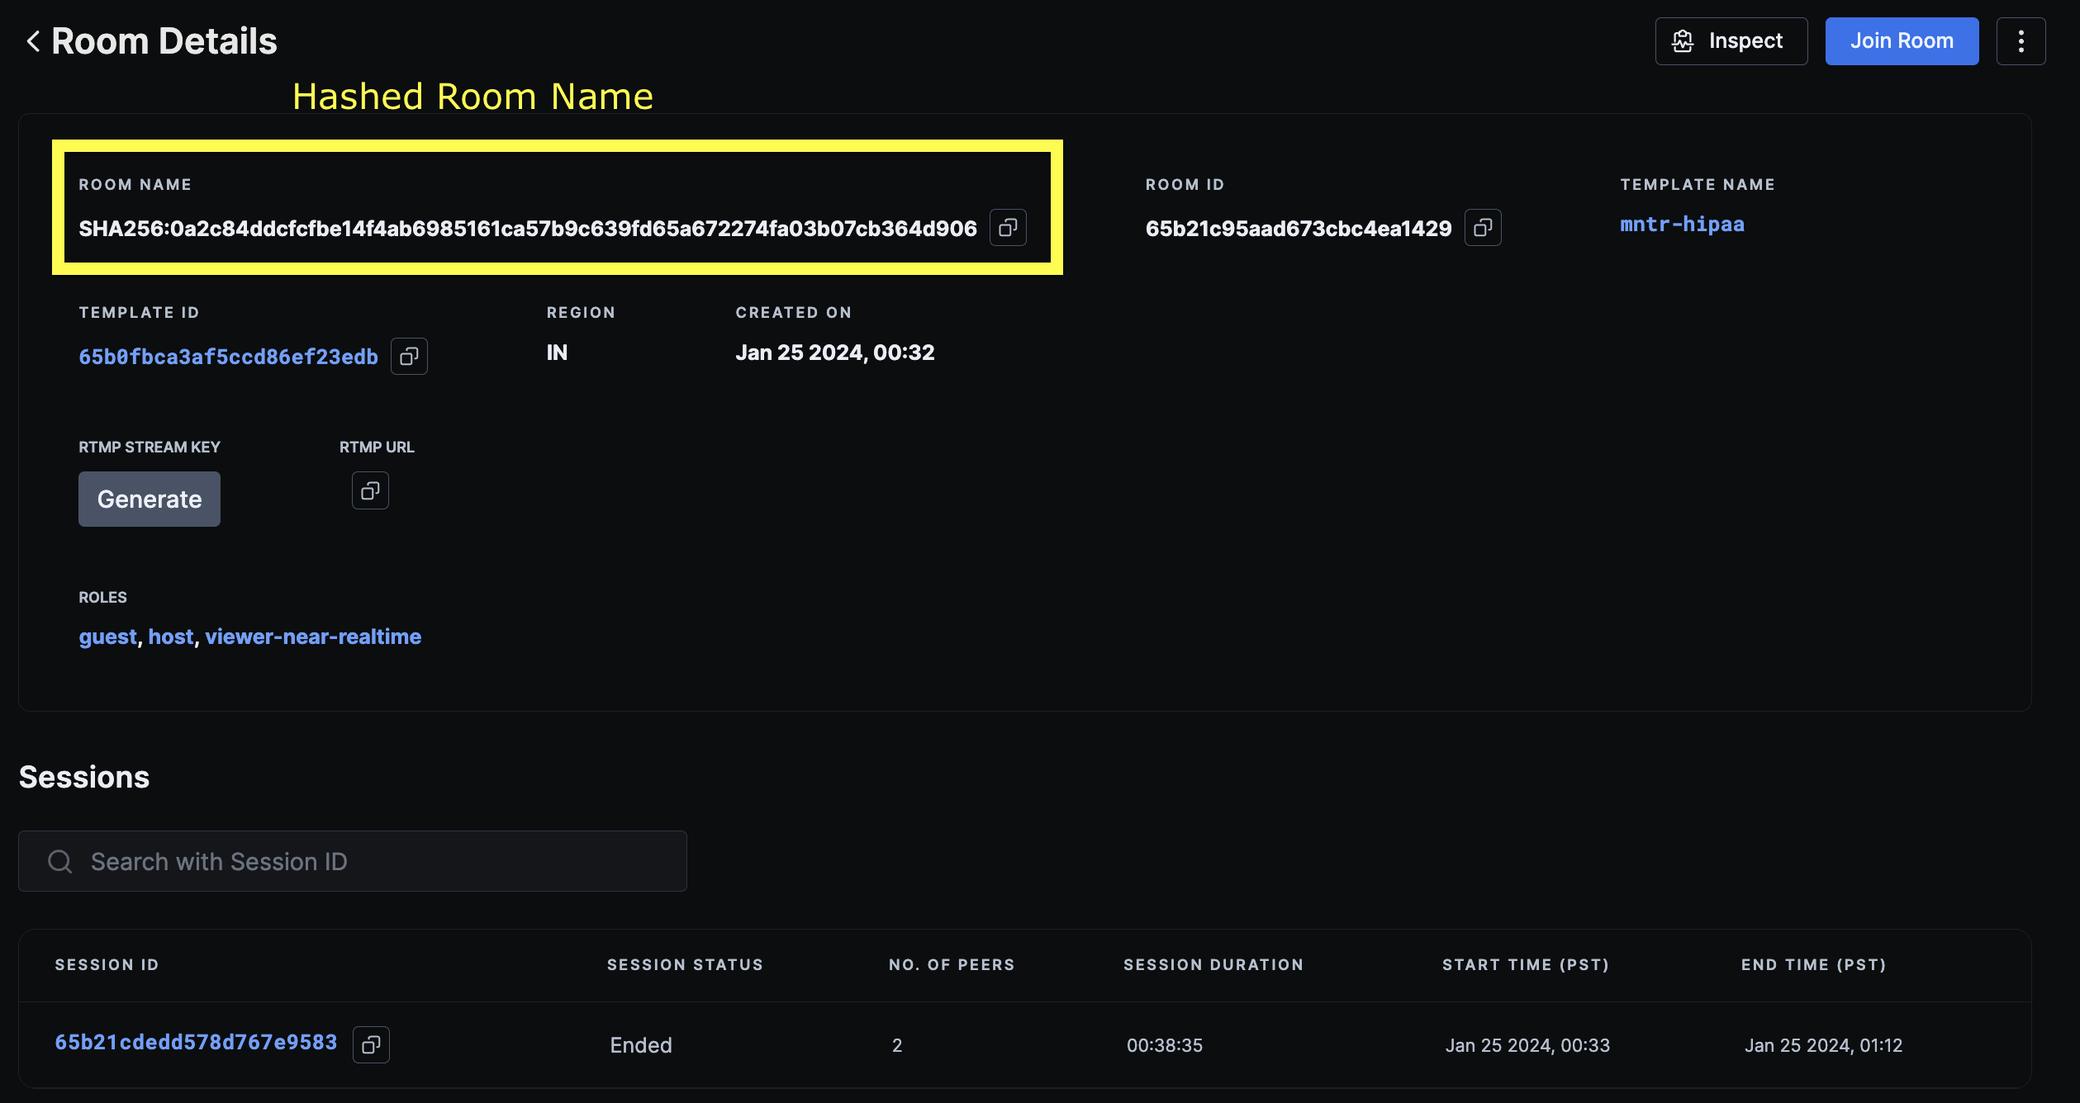Copy the session ID in Sessions table
This screenshot has height=1103, width=2080.
click(371, 1044)
